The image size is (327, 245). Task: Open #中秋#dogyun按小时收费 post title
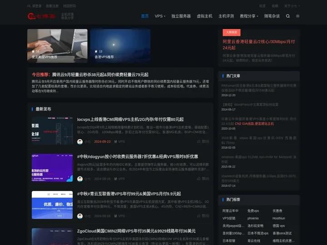[x=138, y=157]
